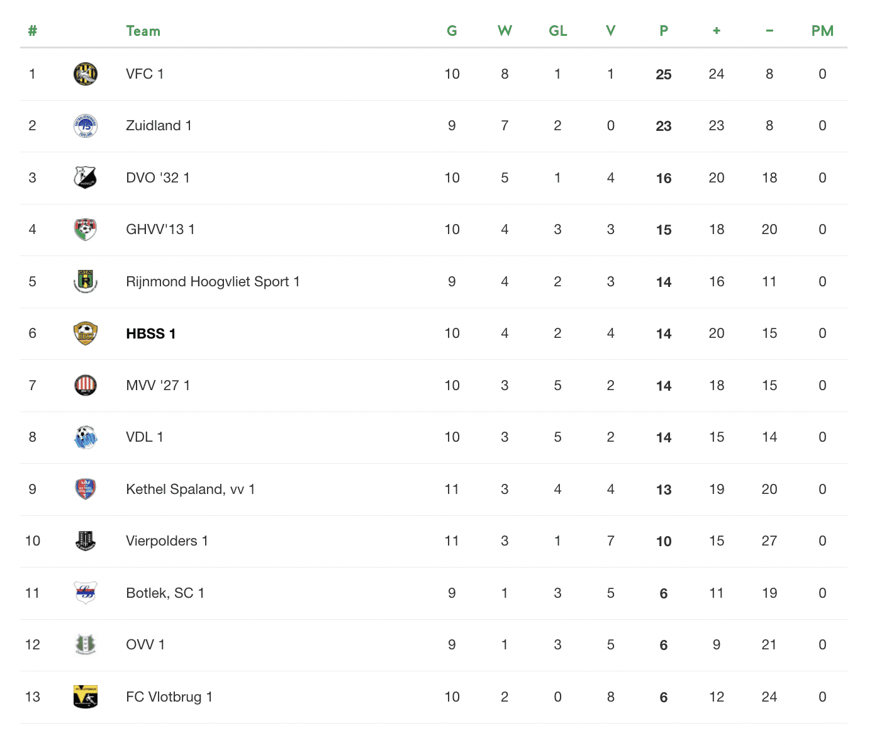The width and height of the screenshot is (872, 745).
Task: Click the Botlek SC club logo
Action: click(x=86, y=593)
